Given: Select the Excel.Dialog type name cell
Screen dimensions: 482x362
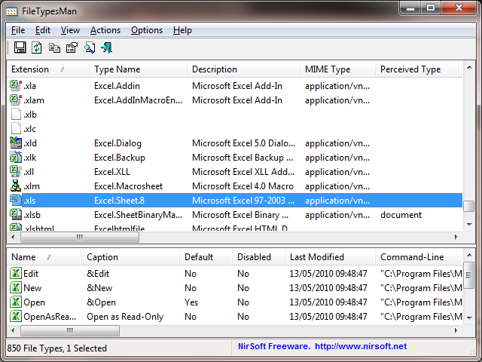Looking at the screenshot, I should tap(117, 143).
